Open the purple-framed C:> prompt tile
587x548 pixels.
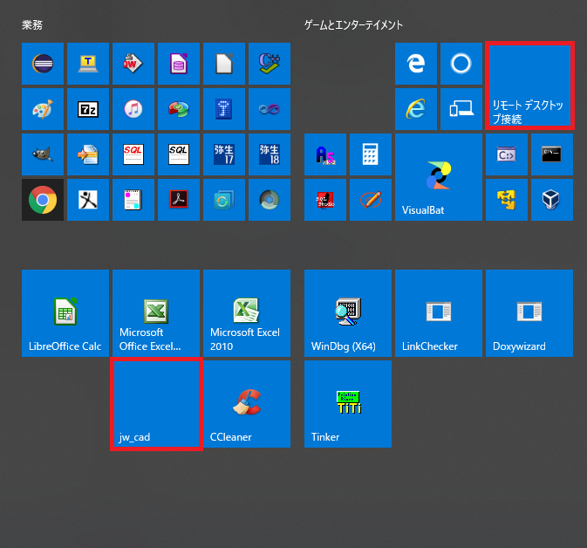[x=507, y=154]
